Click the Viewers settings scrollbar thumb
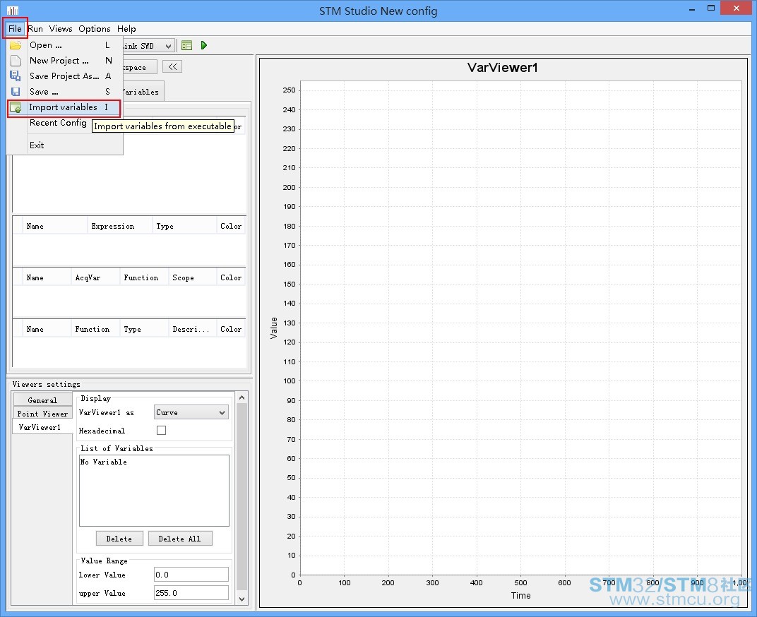This screenshot has height=617, width=757. coord(242,496)
